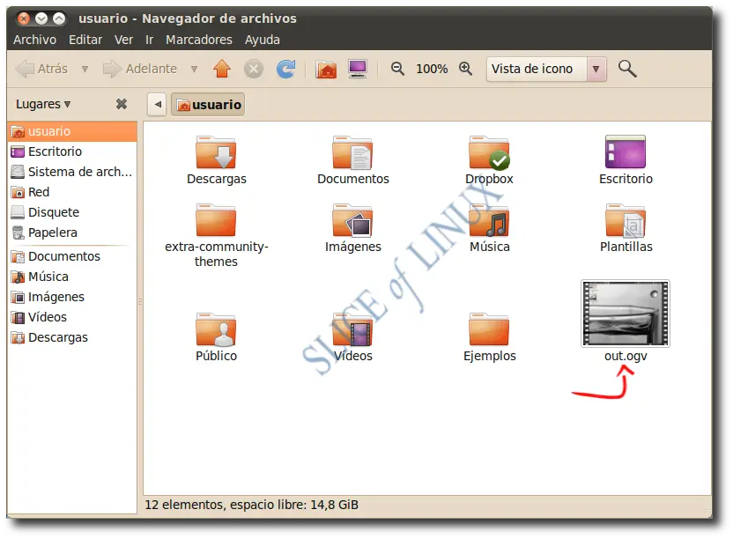The height and width of the screenshot is (539, 733).
Task: Open the Editar menu
Action: coord(85,40)
